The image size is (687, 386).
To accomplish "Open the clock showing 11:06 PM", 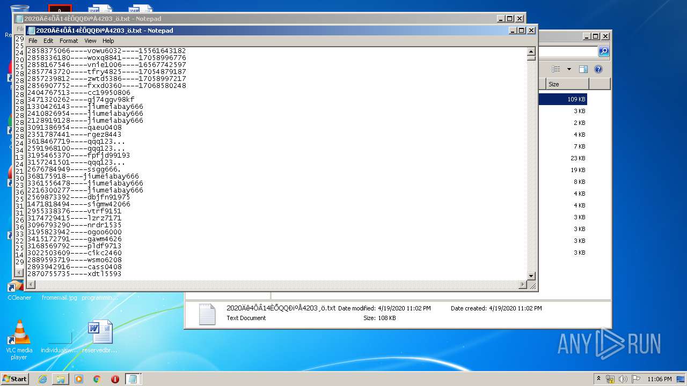I will [660, 379].
